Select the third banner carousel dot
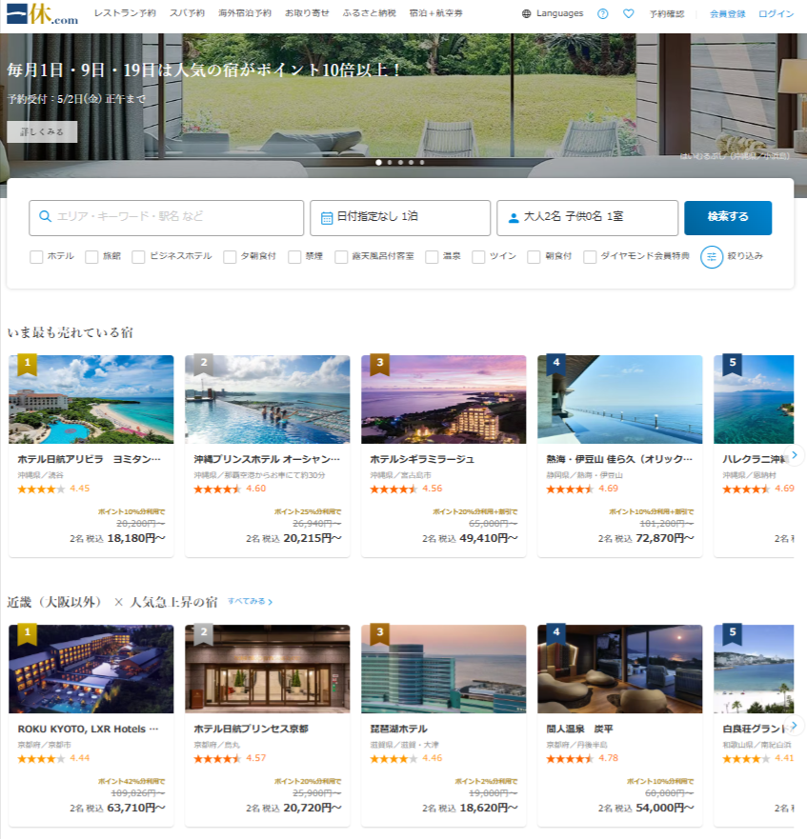 click(400, 162)
